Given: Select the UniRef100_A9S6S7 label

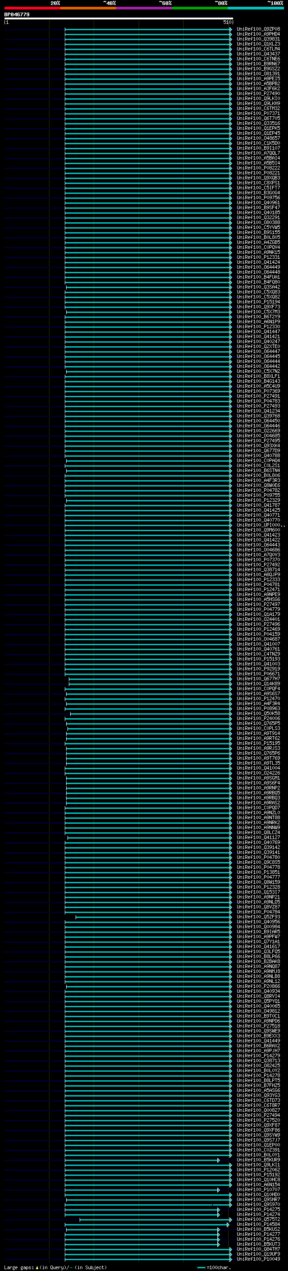Looking at the screenshot, I should (258, 693).
